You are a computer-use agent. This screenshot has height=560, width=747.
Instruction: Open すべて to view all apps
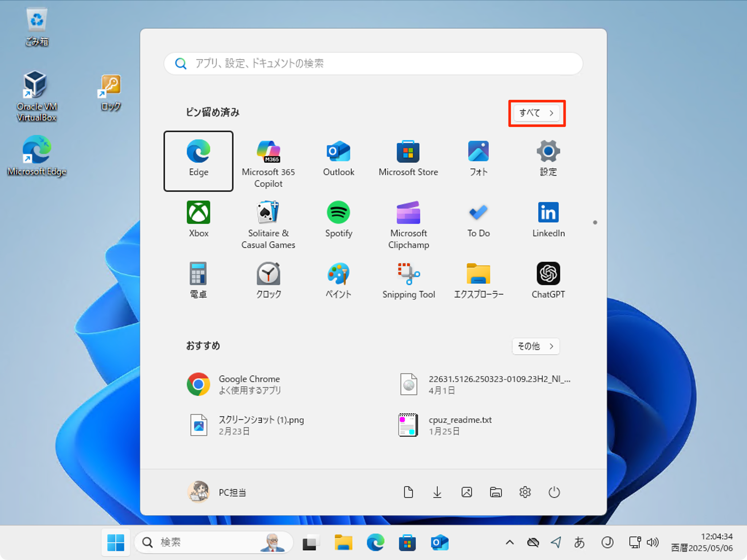536,113
